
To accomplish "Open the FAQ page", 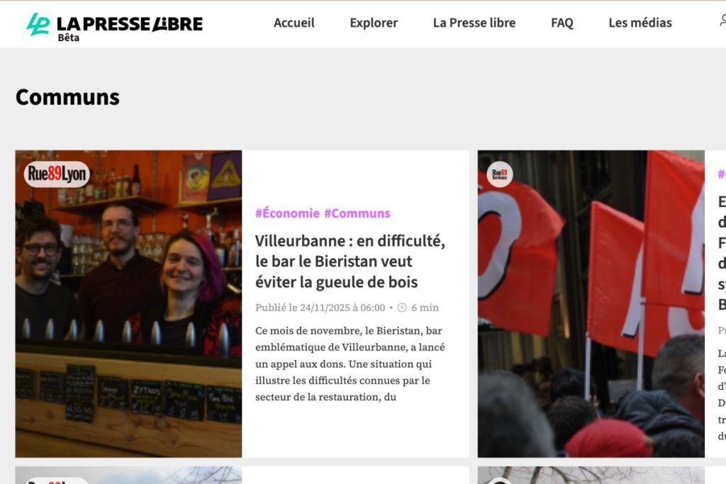I will [x=562, y=23].
